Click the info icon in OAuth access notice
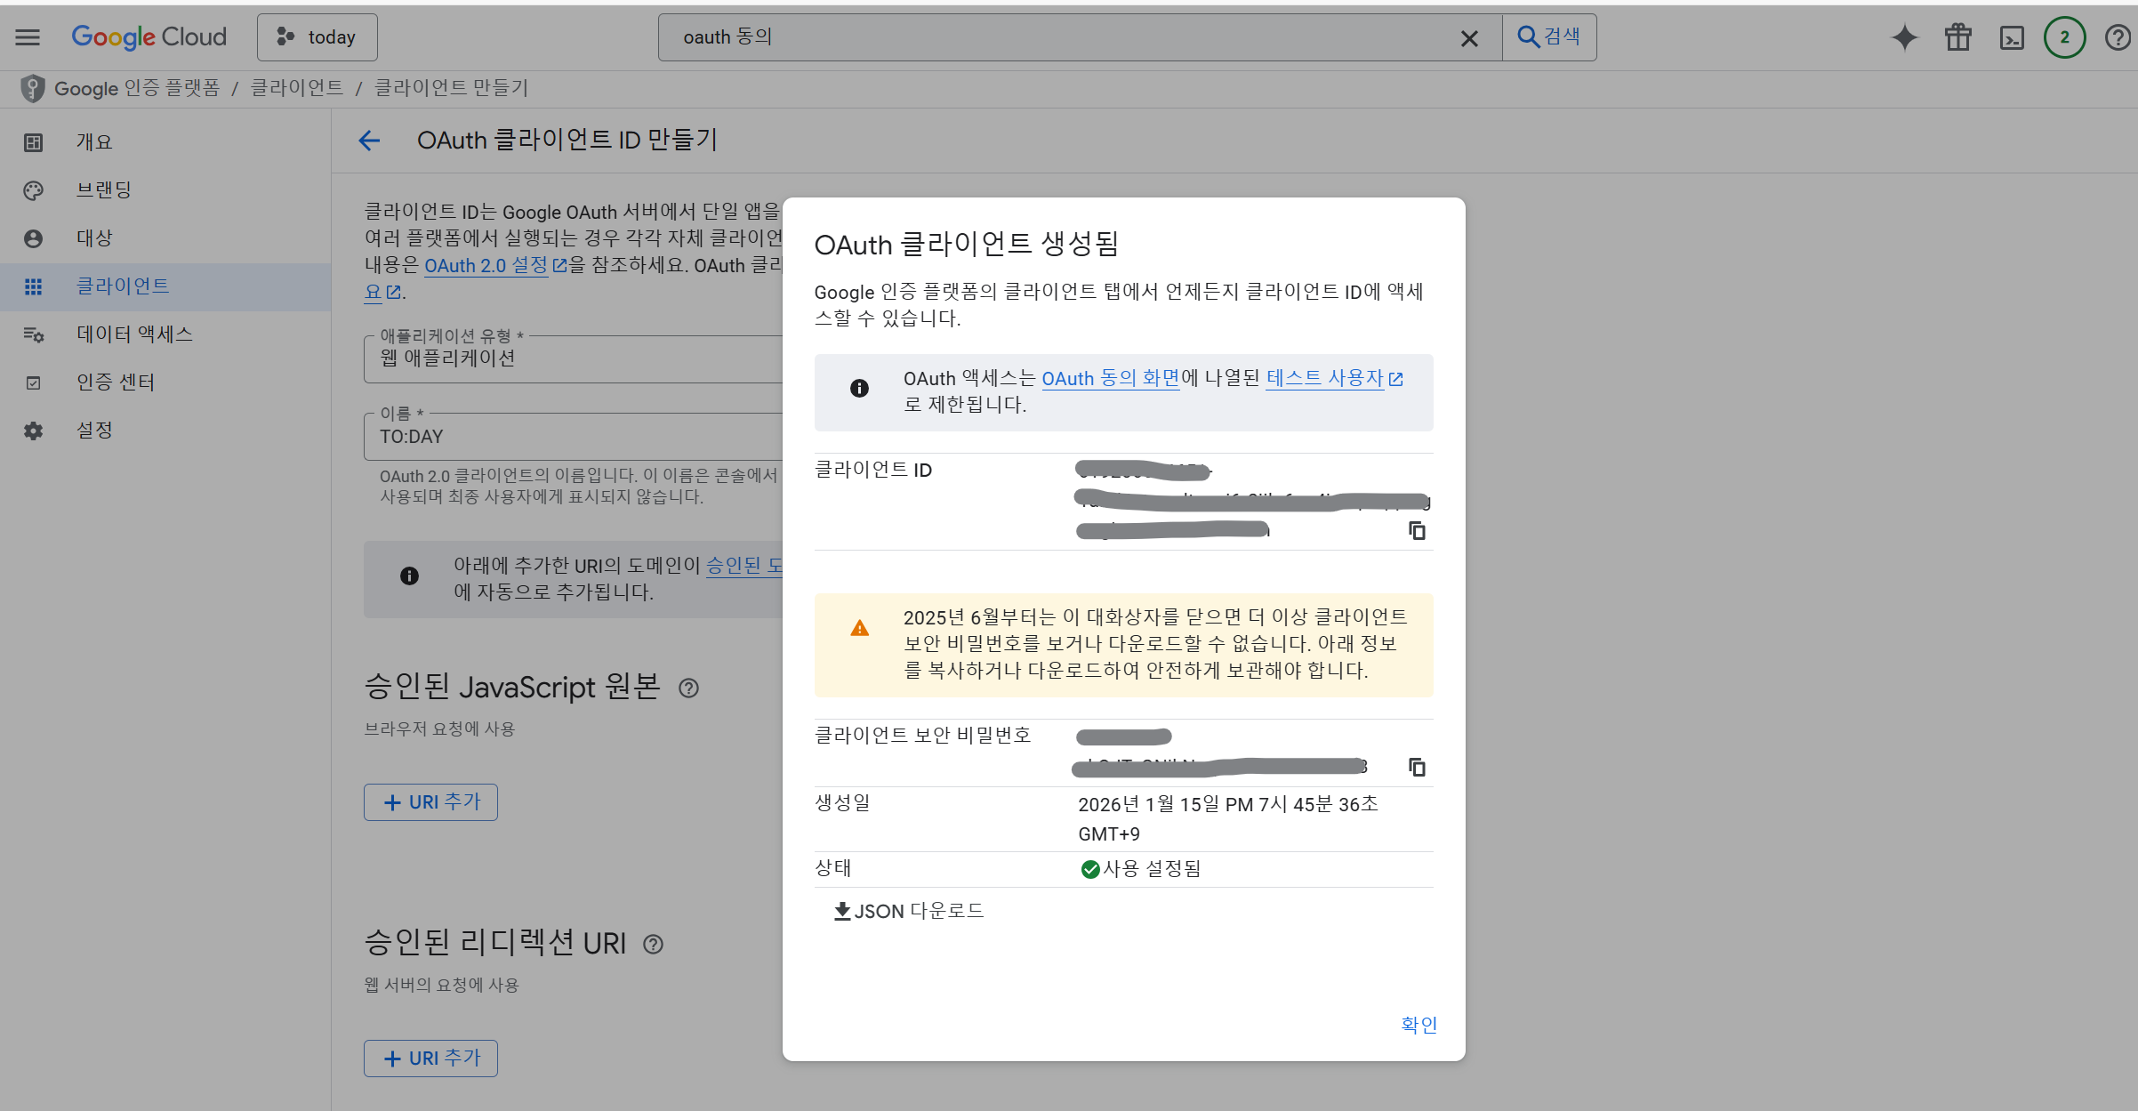This screenshot has height=1111, width=2138. 859,389
